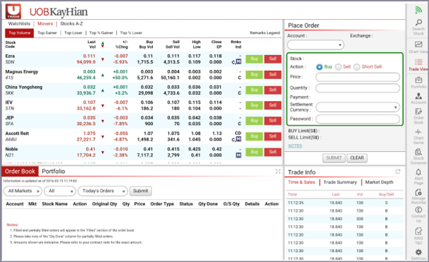Select the Order Book tab in bottom panel

point(20,172)
